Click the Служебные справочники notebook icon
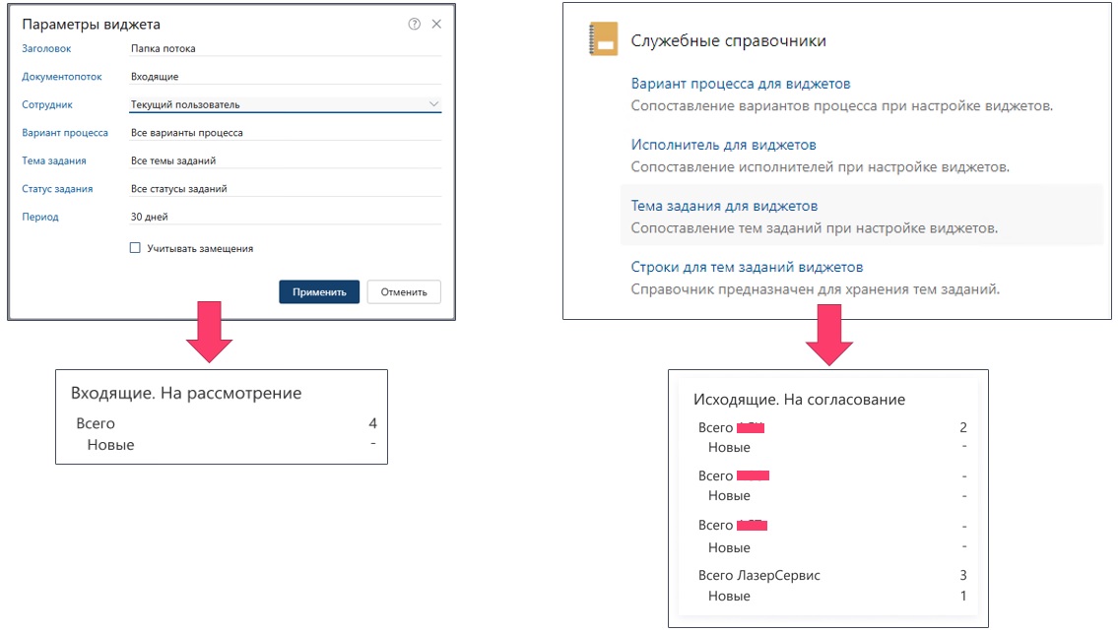This screenshot has height=633, width=1118. (601, 40)
